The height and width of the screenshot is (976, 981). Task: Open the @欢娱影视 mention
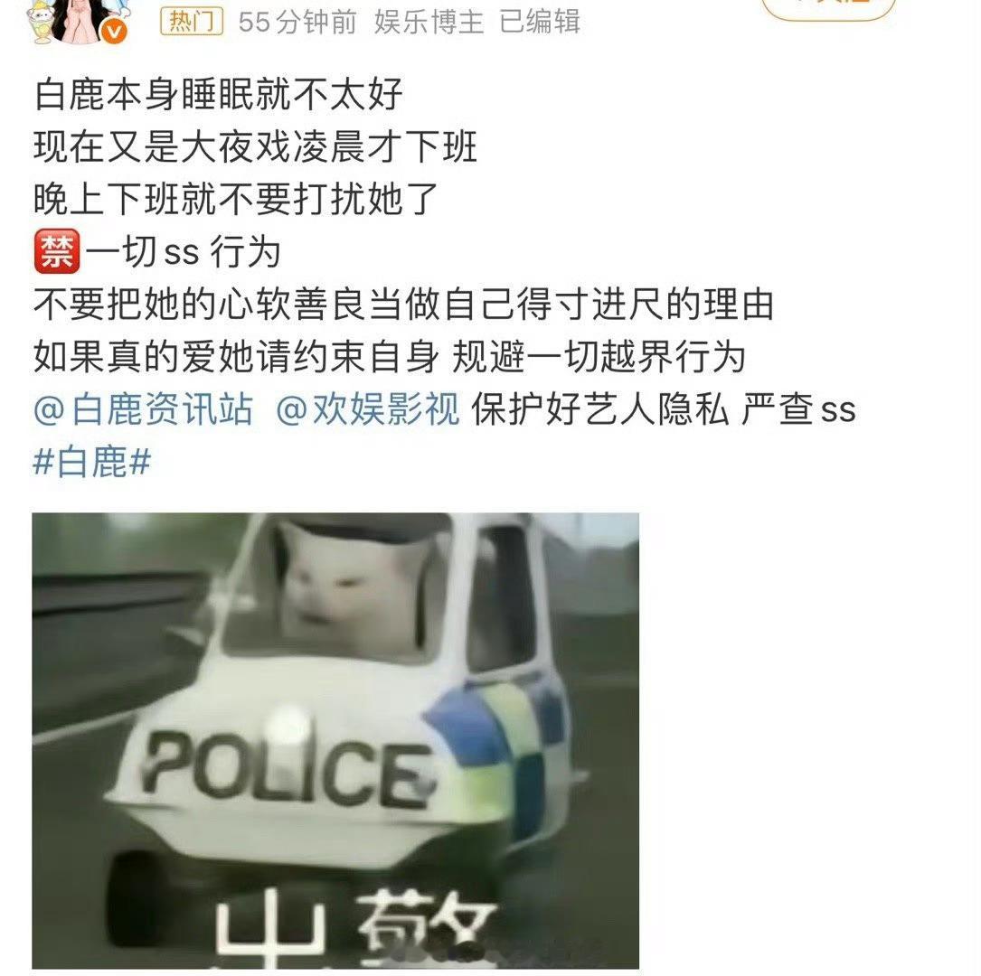click(x=367, y=410)
